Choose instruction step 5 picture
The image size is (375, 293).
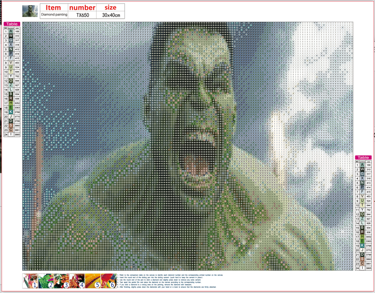[x=92, y=282]
